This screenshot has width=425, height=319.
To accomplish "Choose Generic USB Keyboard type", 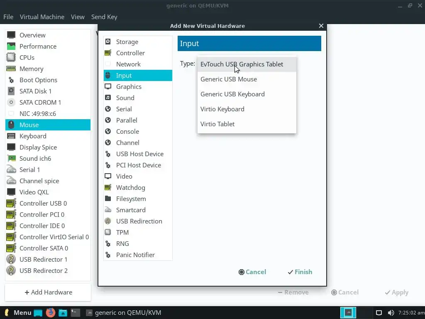I will coord(247,94).
